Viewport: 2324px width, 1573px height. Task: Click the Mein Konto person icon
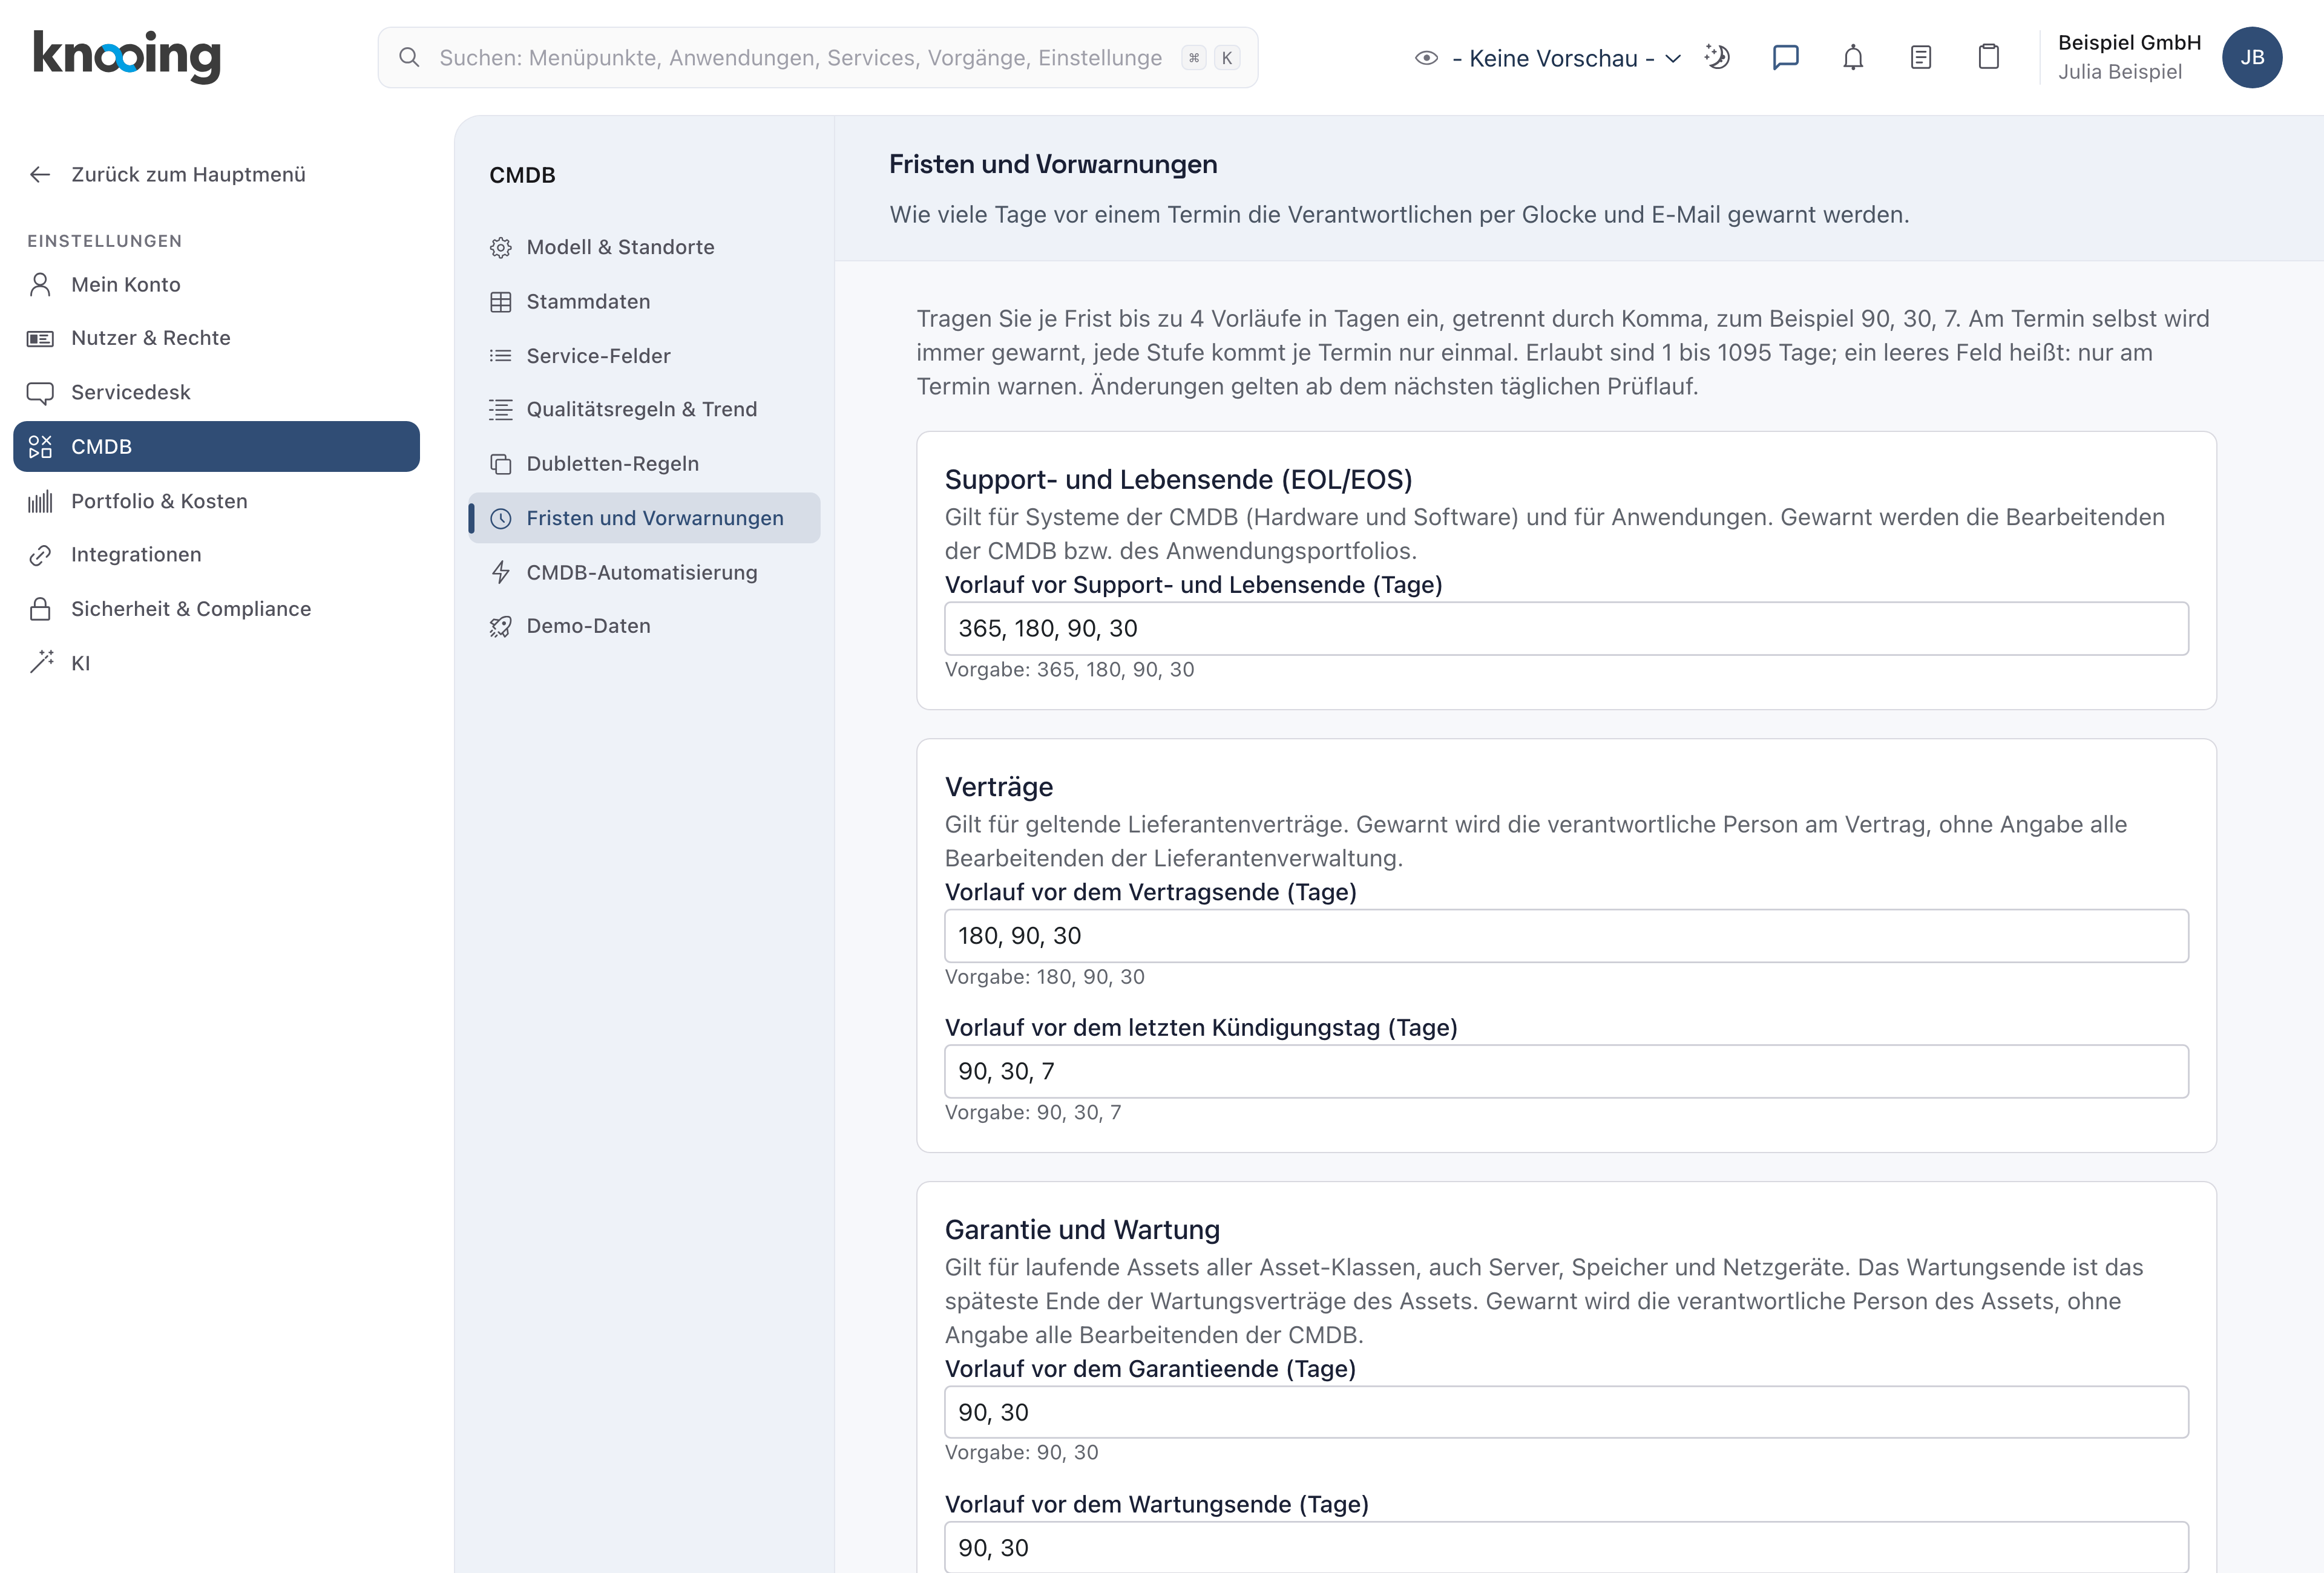[40, 284]
